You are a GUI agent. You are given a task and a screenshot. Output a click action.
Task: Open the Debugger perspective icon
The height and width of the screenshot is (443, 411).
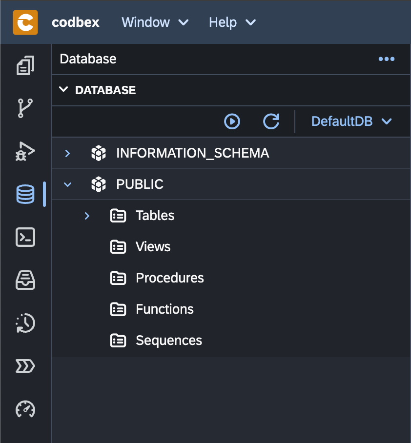point(25,151)
